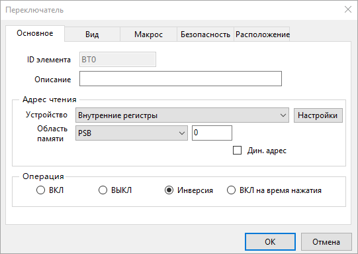This screenshot has height=254, width=358.
Task: Open the Расположение tab
Action: (263, 34)
